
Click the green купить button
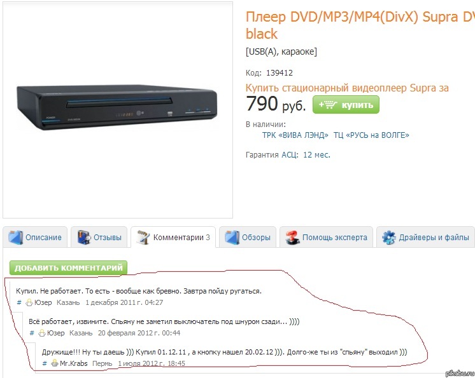click(x=346, y=105)
